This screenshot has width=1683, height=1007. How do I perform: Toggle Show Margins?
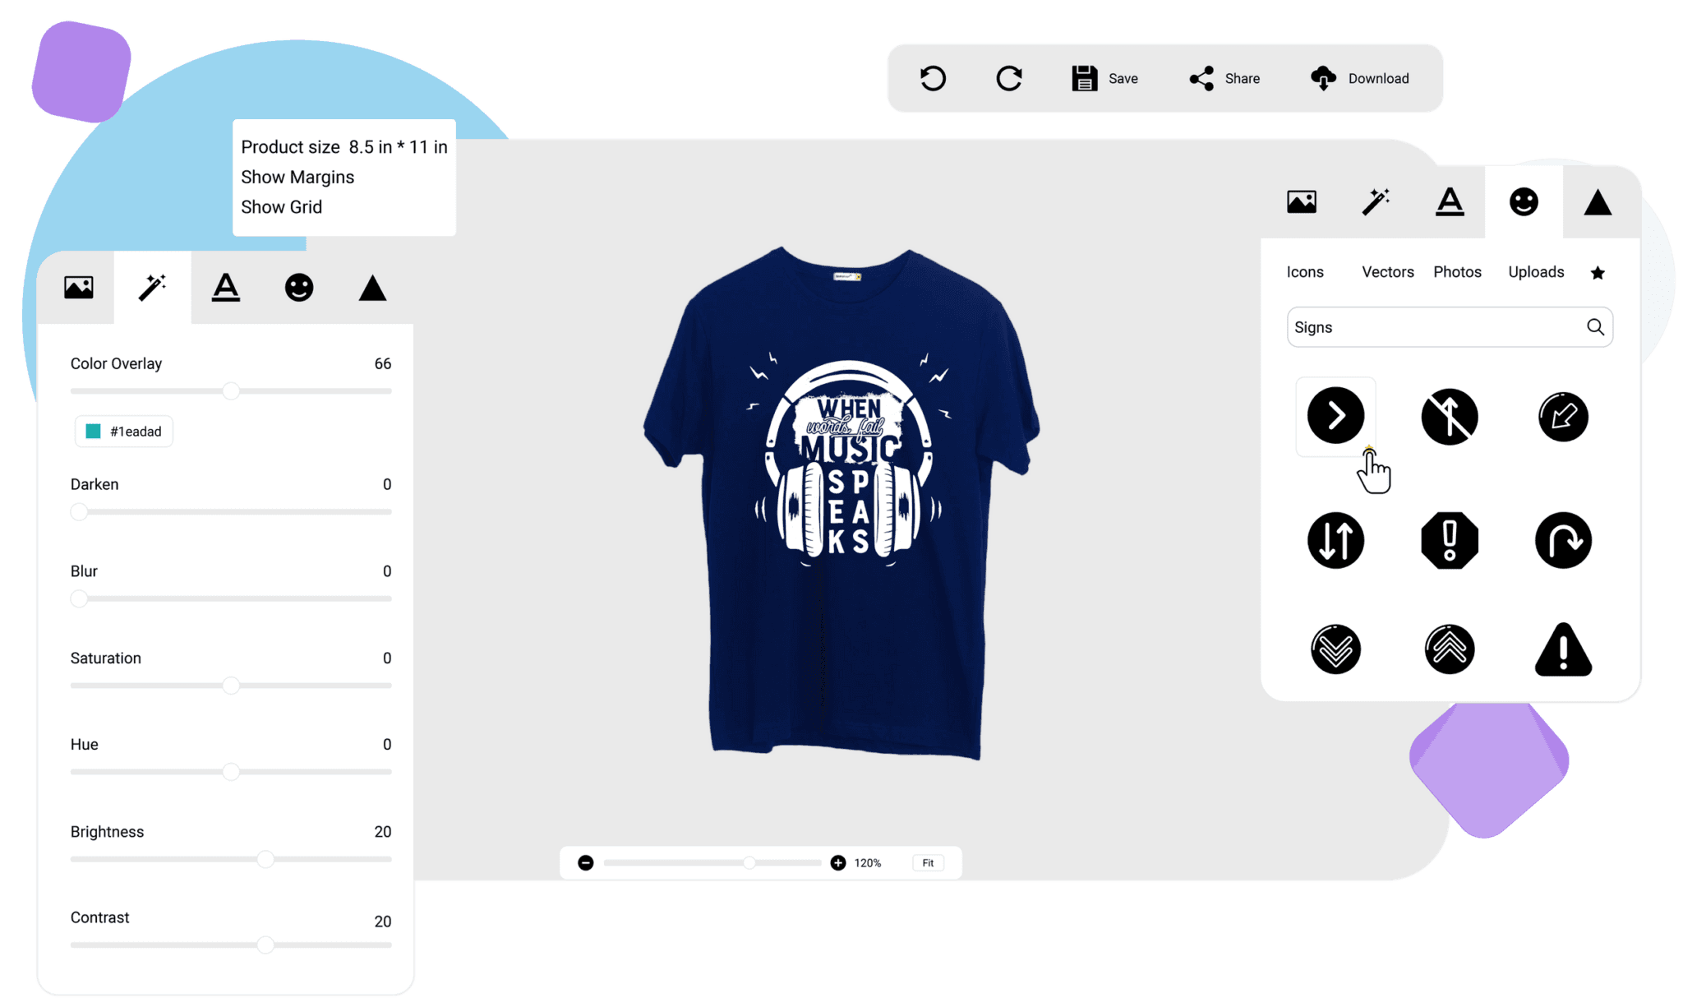click(297, 177)
